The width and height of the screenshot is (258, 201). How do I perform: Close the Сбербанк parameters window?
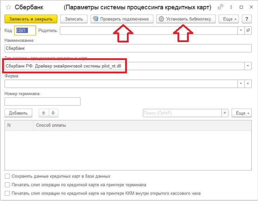[x=251, y=7]
